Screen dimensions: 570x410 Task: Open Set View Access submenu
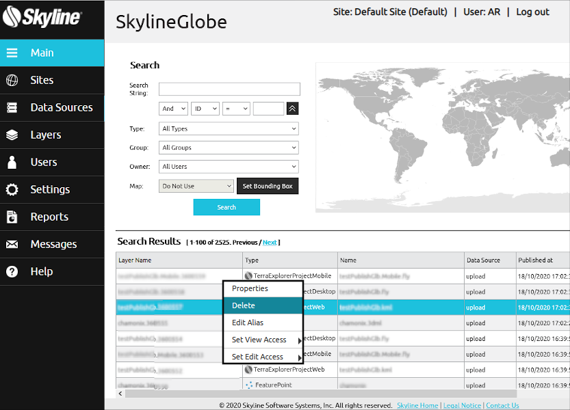[263, 340]
